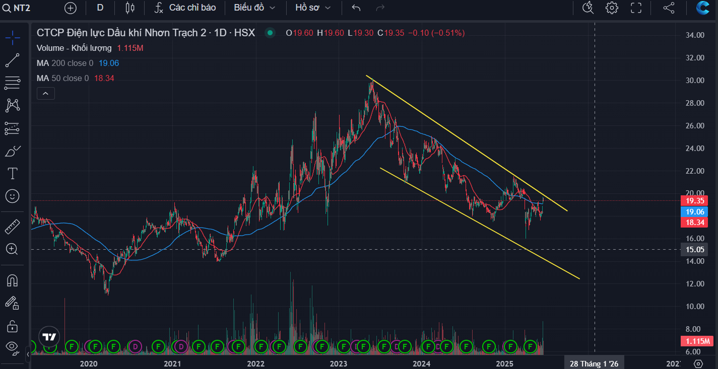Select the Volume - Khối lượng legend

(x=74, y=48)
